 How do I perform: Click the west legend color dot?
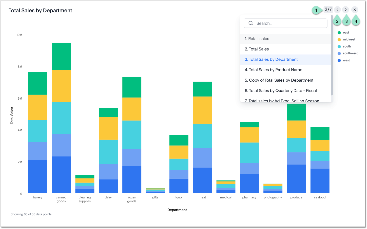(339, 60)
